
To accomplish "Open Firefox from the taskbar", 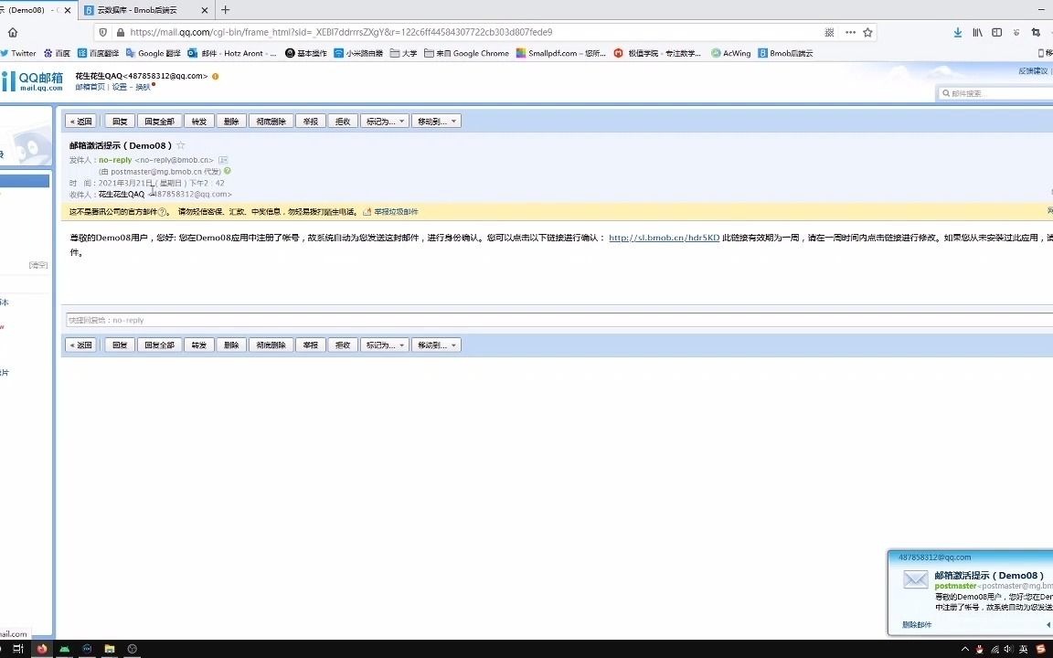I will [x=42, y=649].
